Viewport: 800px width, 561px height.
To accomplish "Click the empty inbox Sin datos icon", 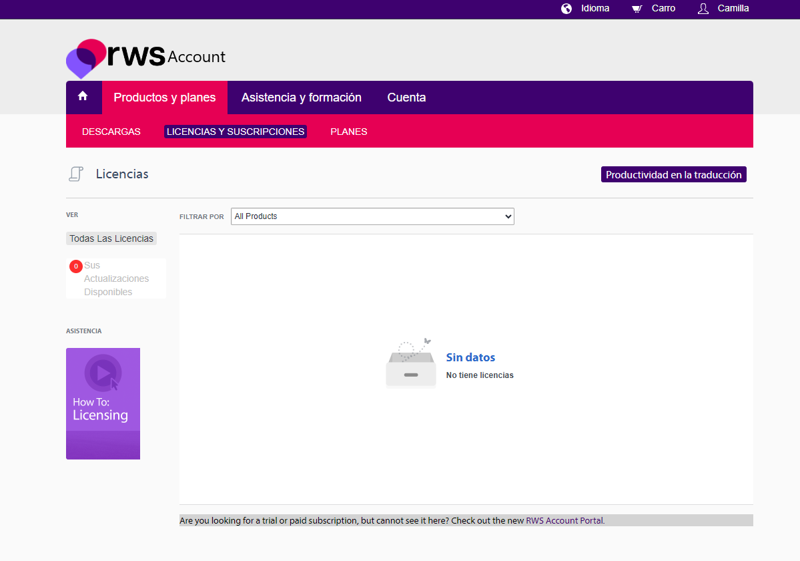I will point(411,364).
